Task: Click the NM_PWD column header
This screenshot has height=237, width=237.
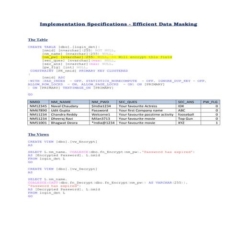Action: click(x=103, y=102)
